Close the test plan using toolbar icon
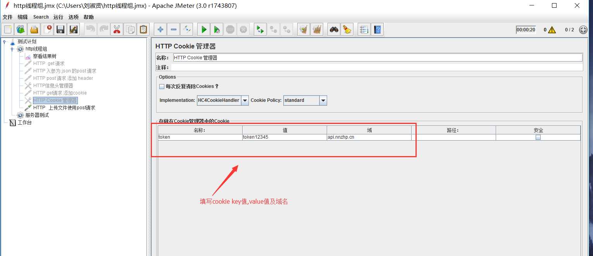Screen dimensions: 593x256 pos(47,29)
